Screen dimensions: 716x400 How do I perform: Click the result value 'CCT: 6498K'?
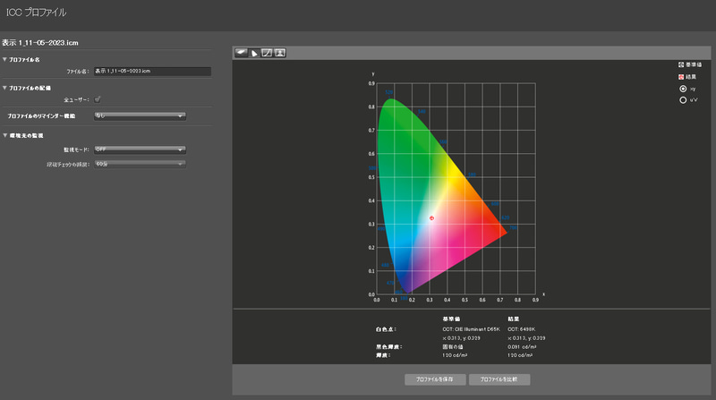click(x=522, y=329)
